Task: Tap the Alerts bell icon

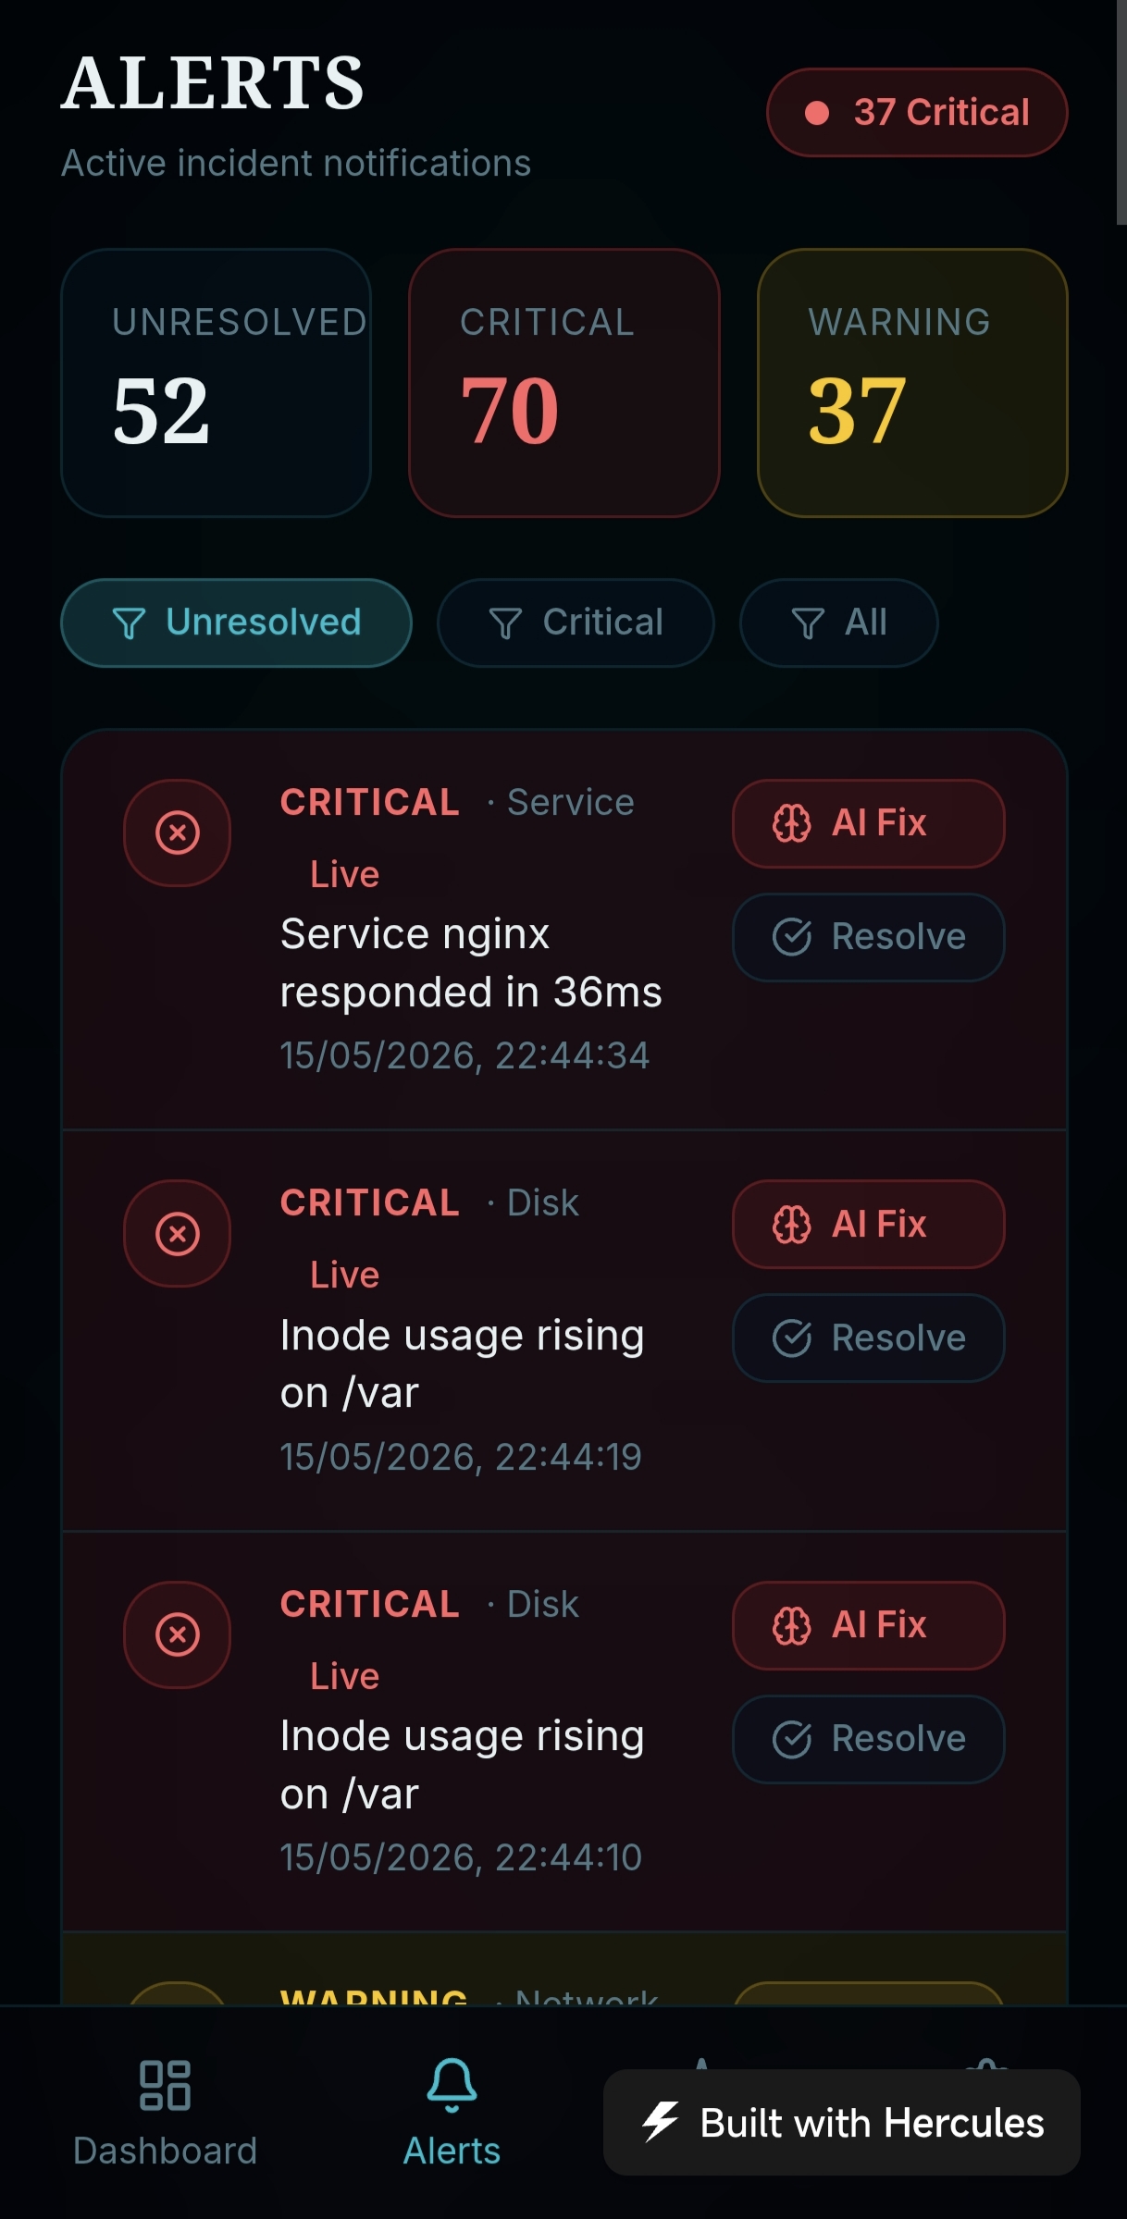Action: pyautogui.click(x=452, y=2085)
